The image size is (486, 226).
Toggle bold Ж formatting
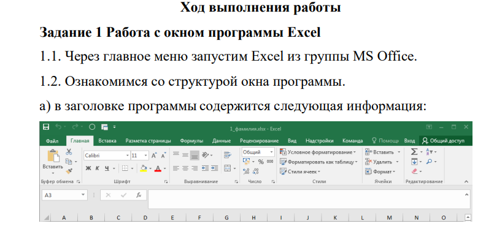(88, 168)
